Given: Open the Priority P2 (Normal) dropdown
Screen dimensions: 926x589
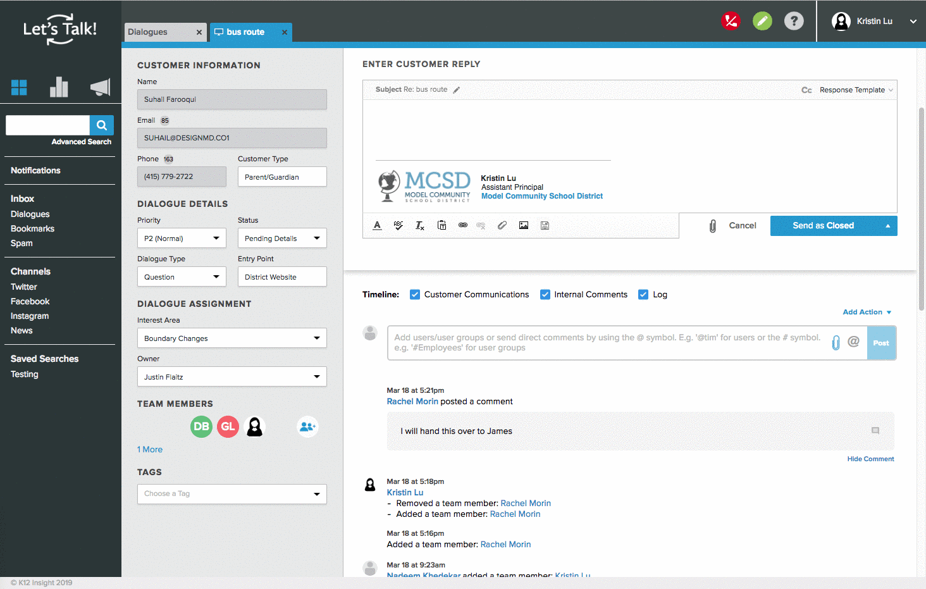Looking at the screenshot, I should coord(182,239).
